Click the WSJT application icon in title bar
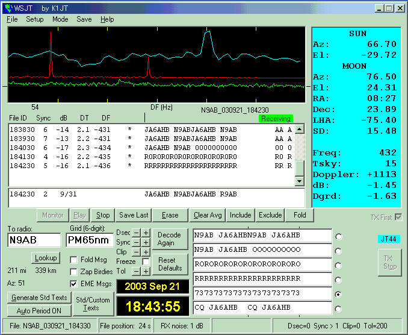Viewport: 408px width, 335px height. pyautogui.click(x=9, y=8)
